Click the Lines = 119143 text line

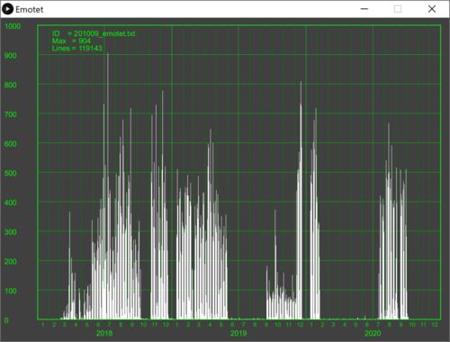(77, 48)
